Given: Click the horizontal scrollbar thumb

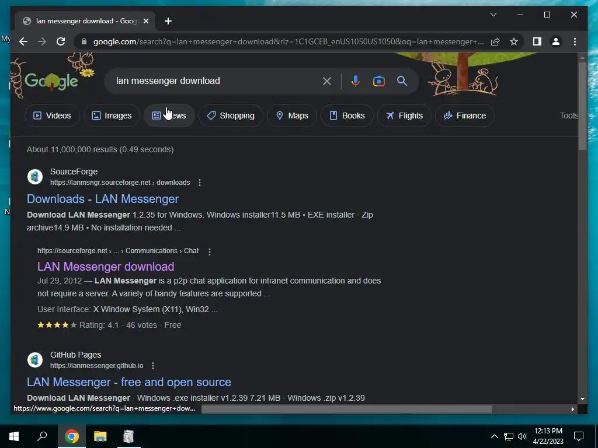Looking at the screenshot, I should point(346,409).
